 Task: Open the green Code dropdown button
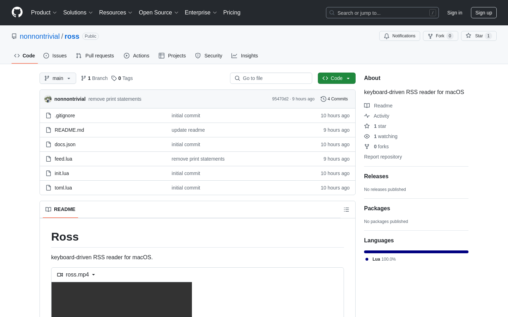click(x=337, y=78)
